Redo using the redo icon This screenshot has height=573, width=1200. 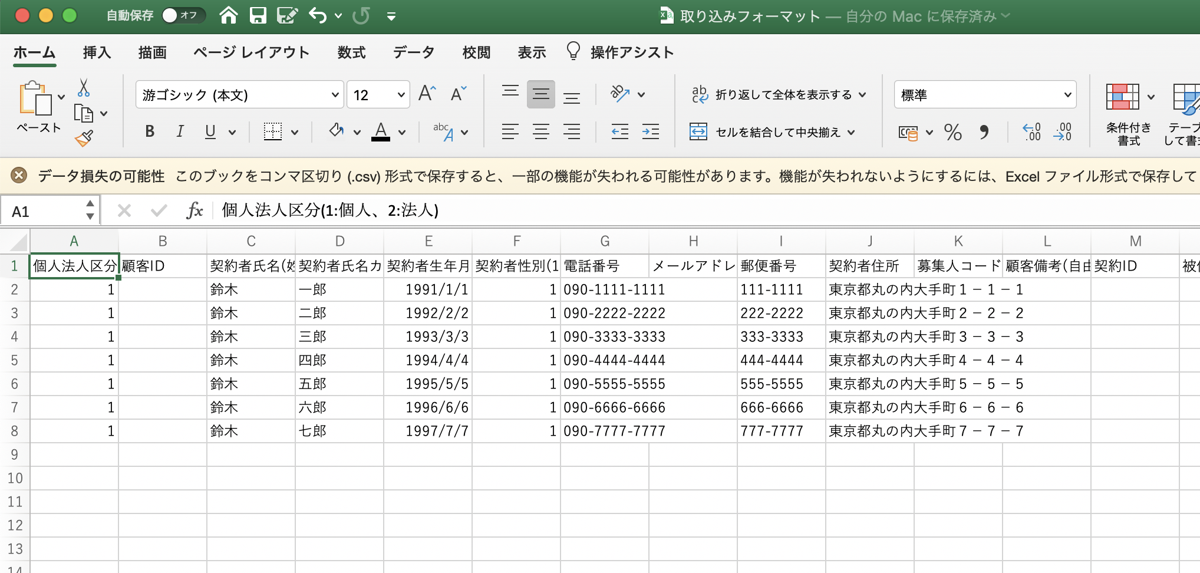(x=360, y=16)
